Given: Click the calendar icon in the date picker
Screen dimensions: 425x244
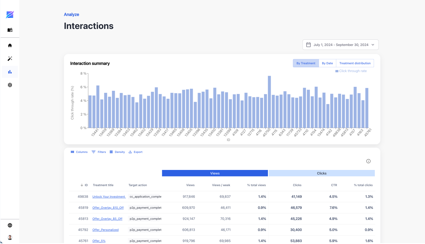Looking at the screenshot, I should (308, 45).
